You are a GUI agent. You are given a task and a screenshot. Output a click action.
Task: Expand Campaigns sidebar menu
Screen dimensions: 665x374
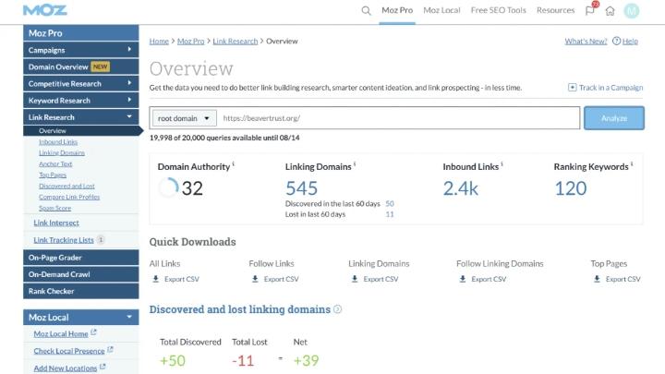coord(129,50)
